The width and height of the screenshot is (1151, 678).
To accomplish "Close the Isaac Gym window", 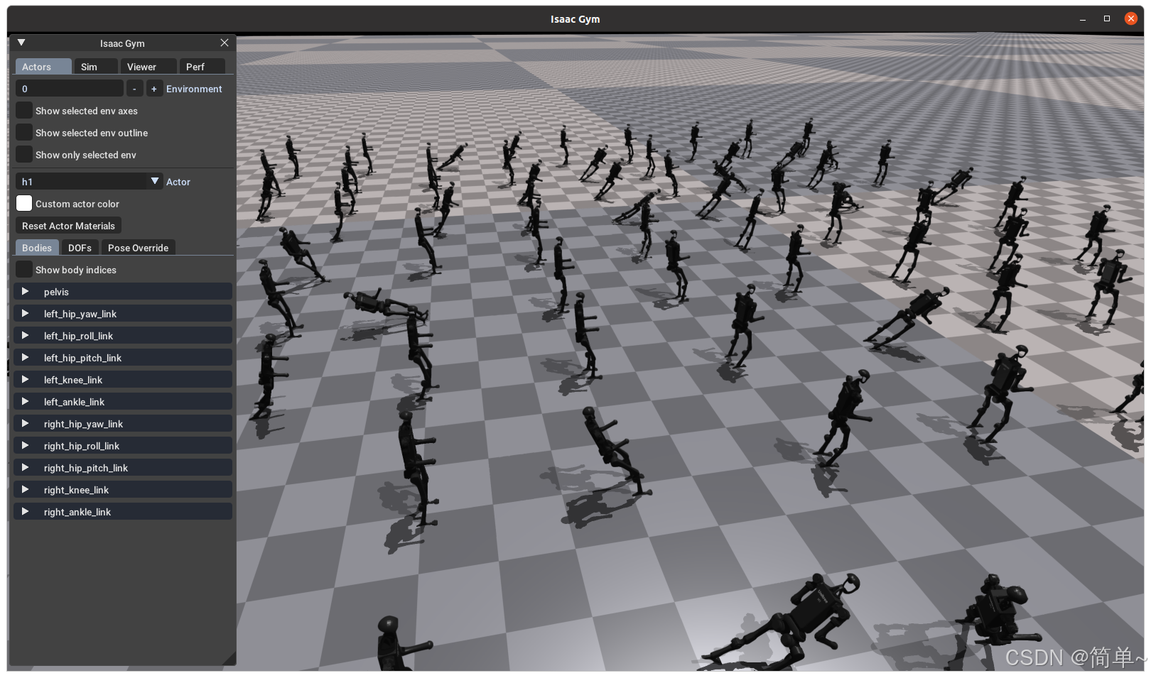I will click(1131, 19).
